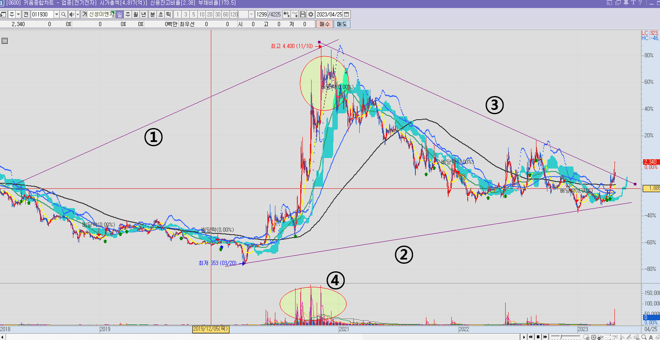Select the 일 (daily) period button
This screenshot has width=660, height=340.
[x=120, y=14]
